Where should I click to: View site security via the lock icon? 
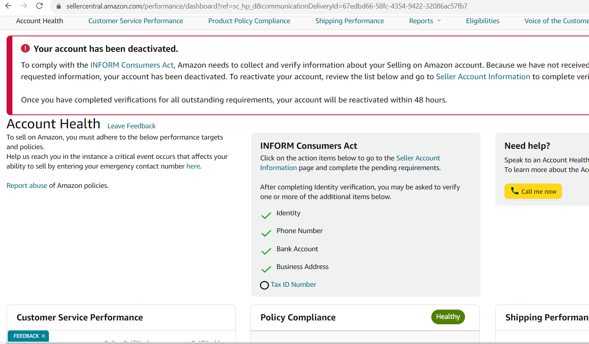(x=59, y=6)
